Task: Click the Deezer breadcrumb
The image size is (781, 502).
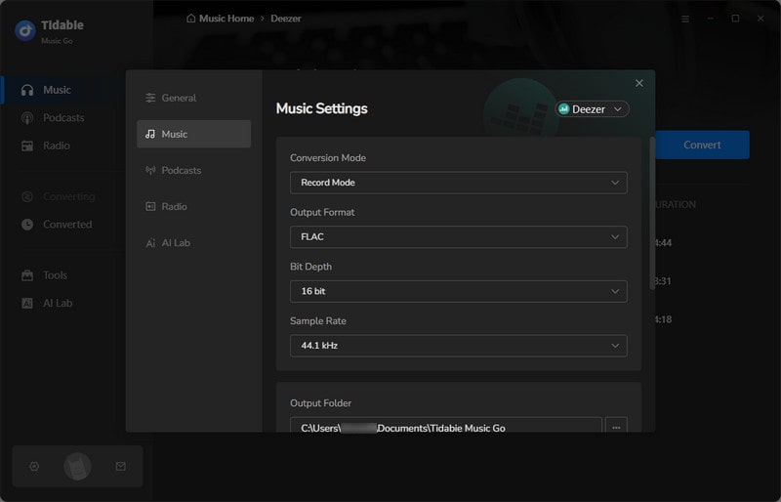Action: click(x=286, y=19)
